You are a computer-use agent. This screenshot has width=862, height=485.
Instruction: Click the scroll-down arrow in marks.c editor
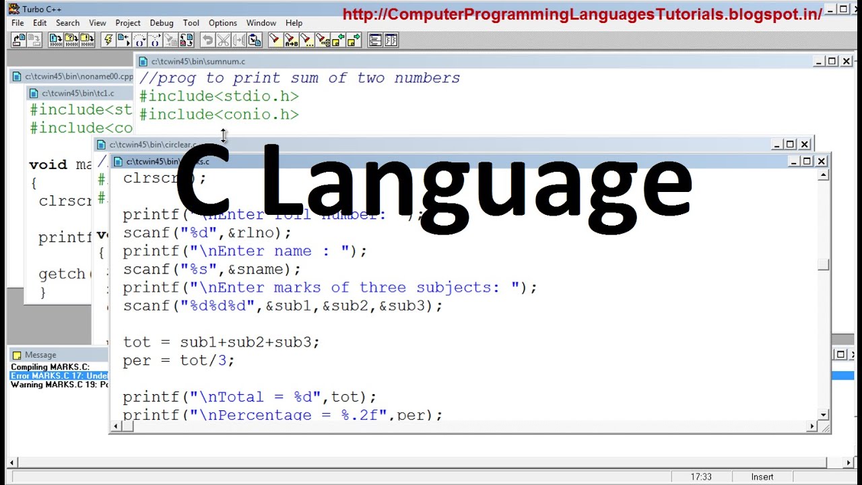(823, 414)
